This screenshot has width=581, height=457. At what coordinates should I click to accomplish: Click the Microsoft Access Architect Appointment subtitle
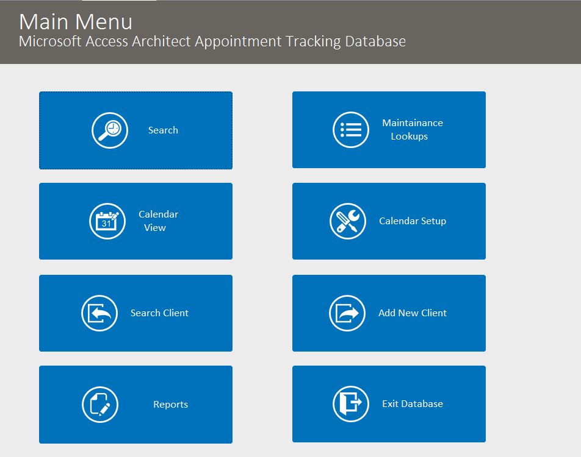click(x=212, y=41)
